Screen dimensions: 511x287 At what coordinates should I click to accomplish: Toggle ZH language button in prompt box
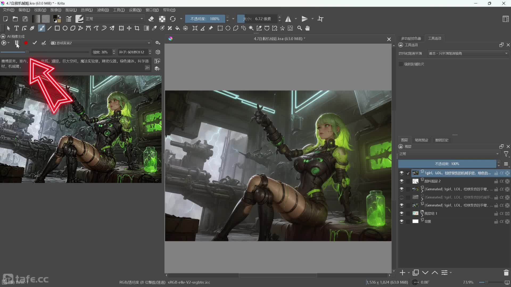pos(147,68)
